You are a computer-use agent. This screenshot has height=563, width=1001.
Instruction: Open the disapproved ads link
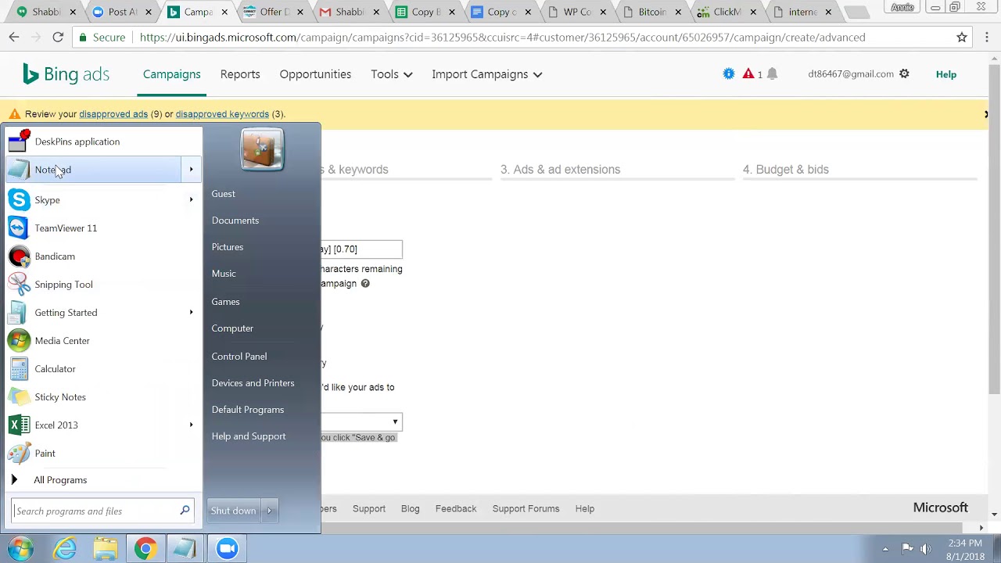tap(113, 114)
